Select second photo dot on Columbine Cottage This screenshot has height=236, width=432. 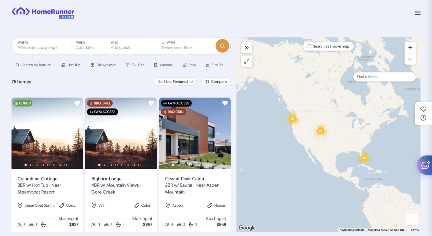coord(31,165)
